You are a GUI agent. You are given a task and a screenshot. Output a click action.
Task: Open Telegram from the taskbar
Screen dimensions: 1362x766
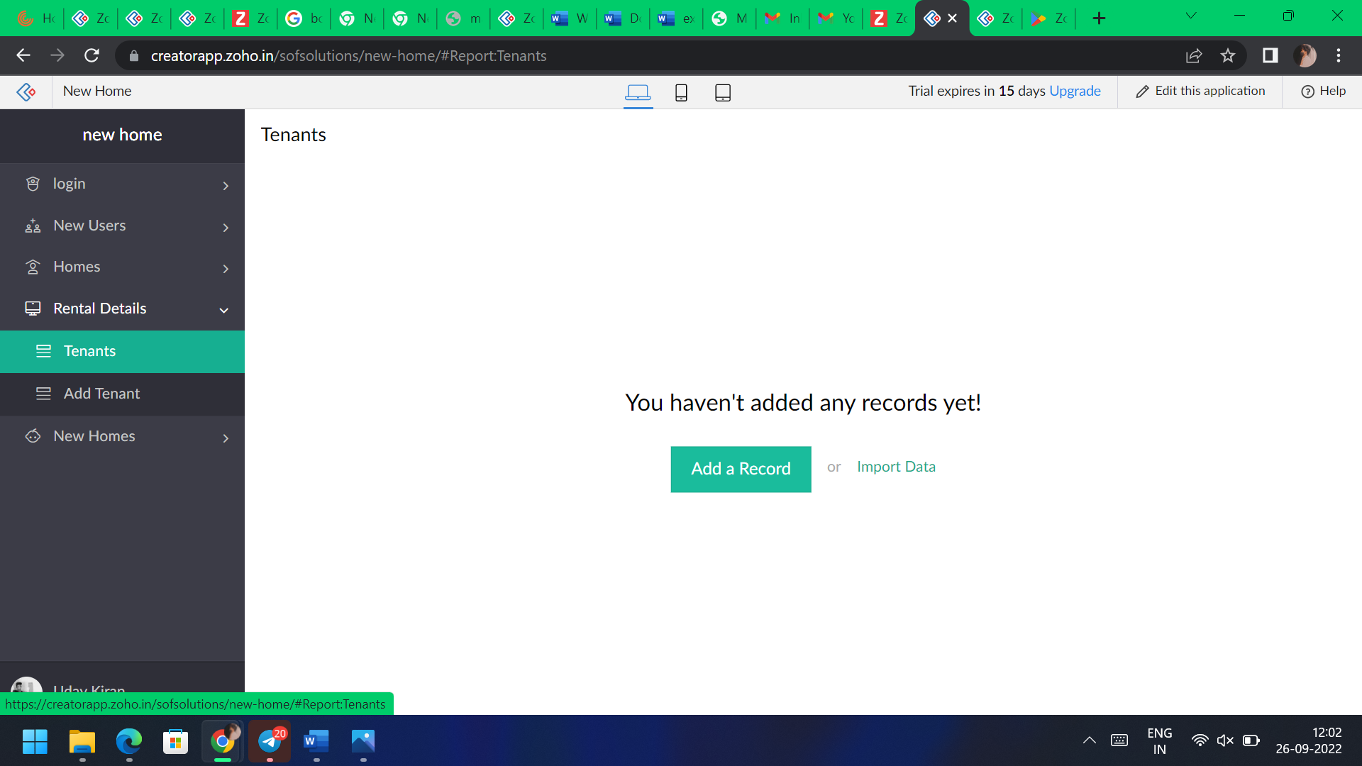click(x=269, y=742)
